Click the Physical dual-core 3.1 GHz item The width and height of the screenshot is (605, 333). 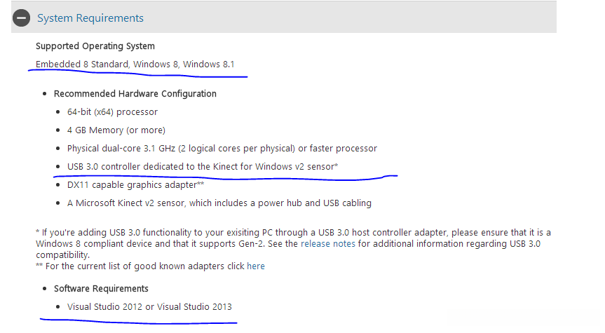click(x=222, y=149)
